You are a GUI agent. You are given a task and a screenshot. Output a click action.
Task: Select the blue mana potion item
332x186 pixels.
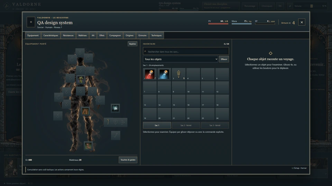(164, 74)
